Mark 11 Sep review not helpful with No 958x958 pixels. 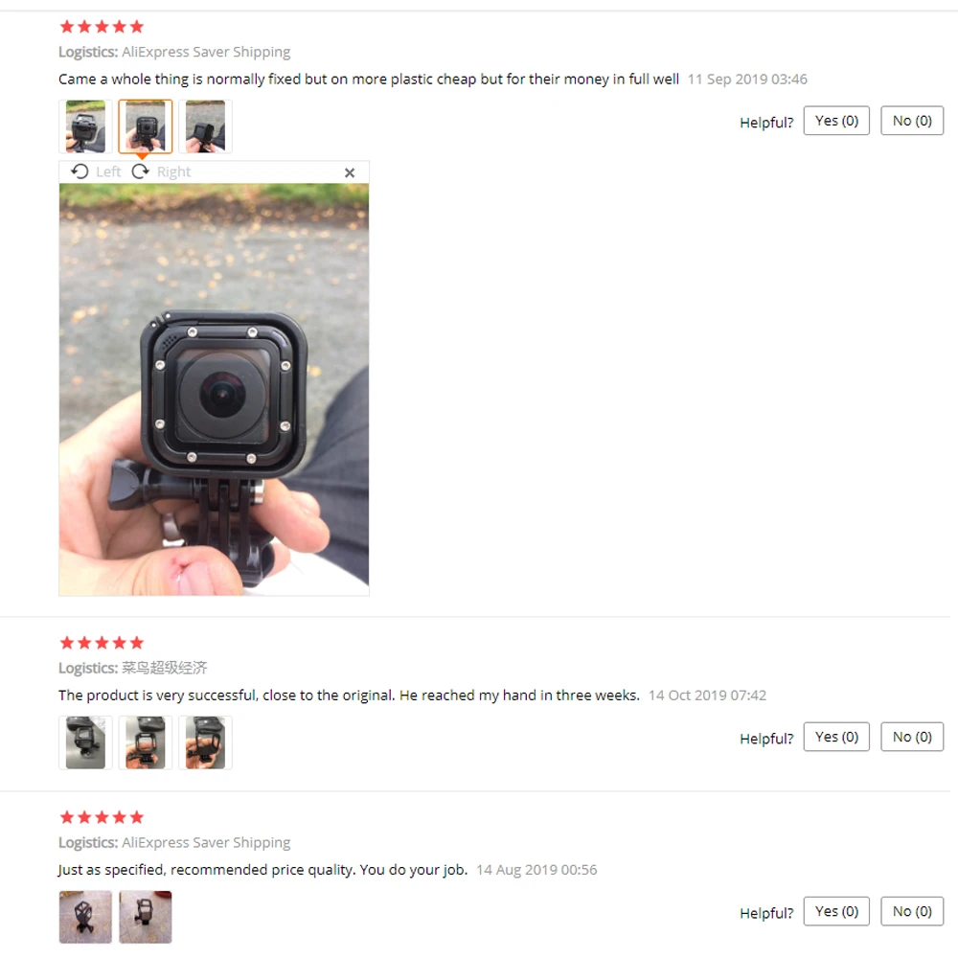coord(912,121)
